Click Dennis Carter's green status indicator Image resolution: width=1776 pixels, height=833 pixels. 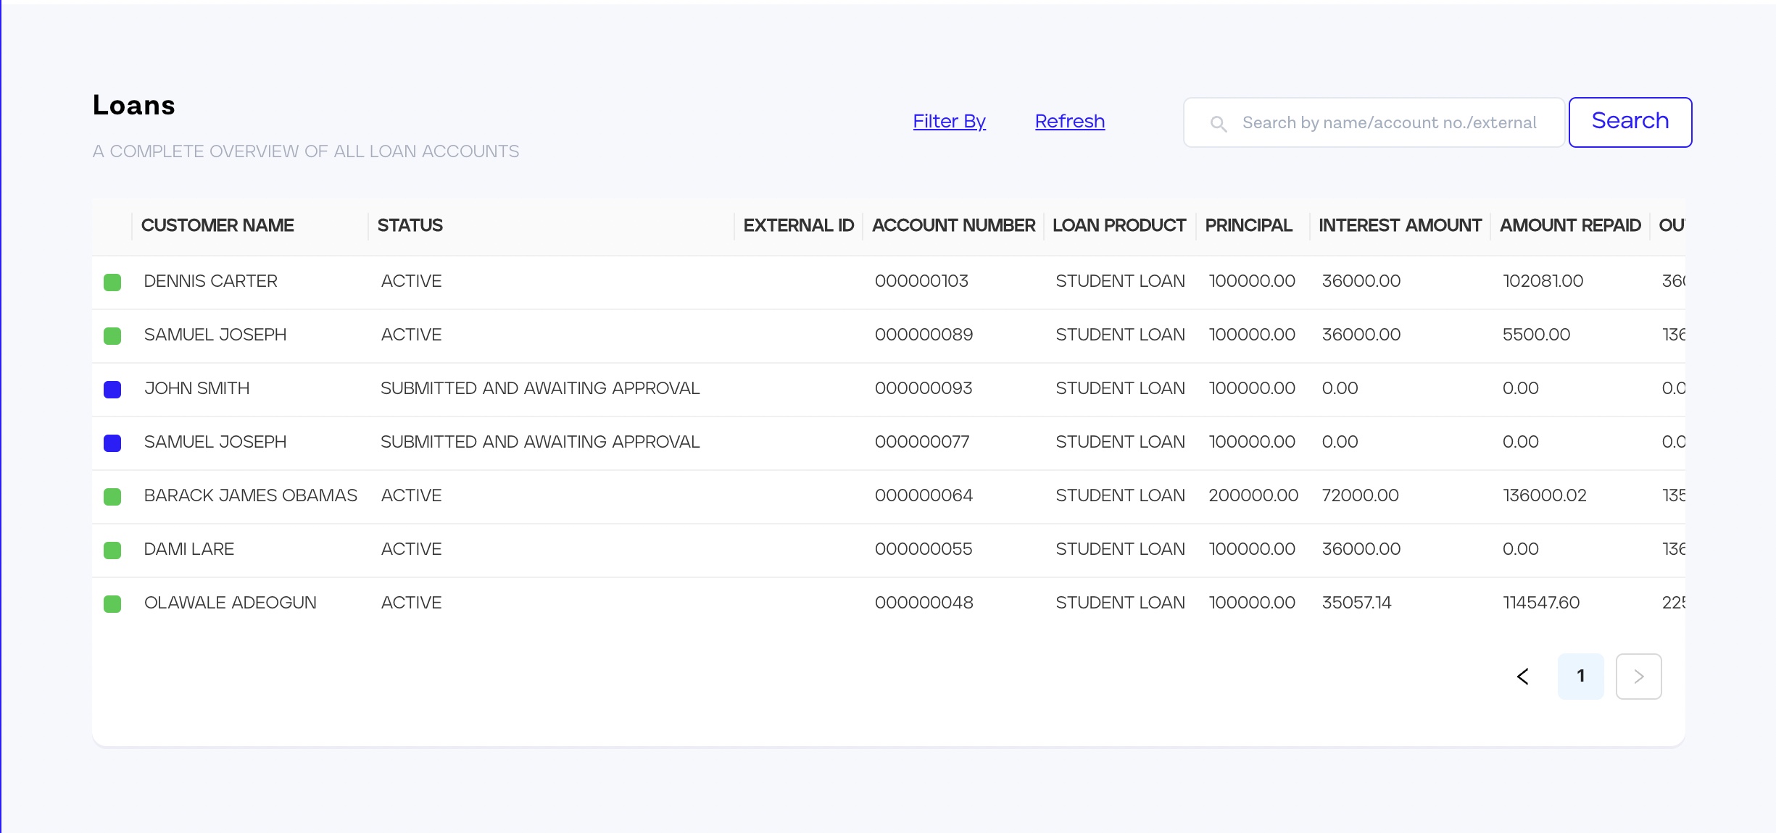112,282
